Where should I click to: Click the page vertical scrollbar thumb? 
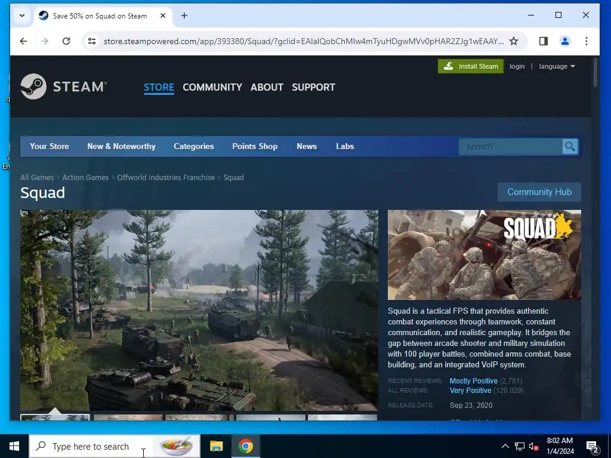(x=595, y=72)
